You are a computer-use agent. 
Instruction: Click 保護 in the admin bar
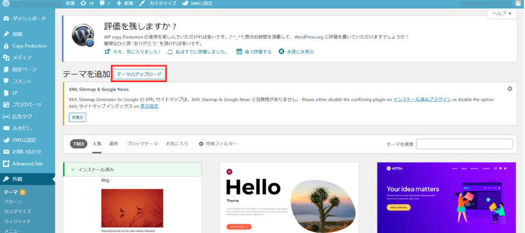coord(71,3)
